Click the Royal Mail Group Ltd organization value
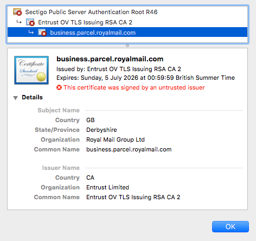Screen dimensions: 256x241 [x=116, y=139]
